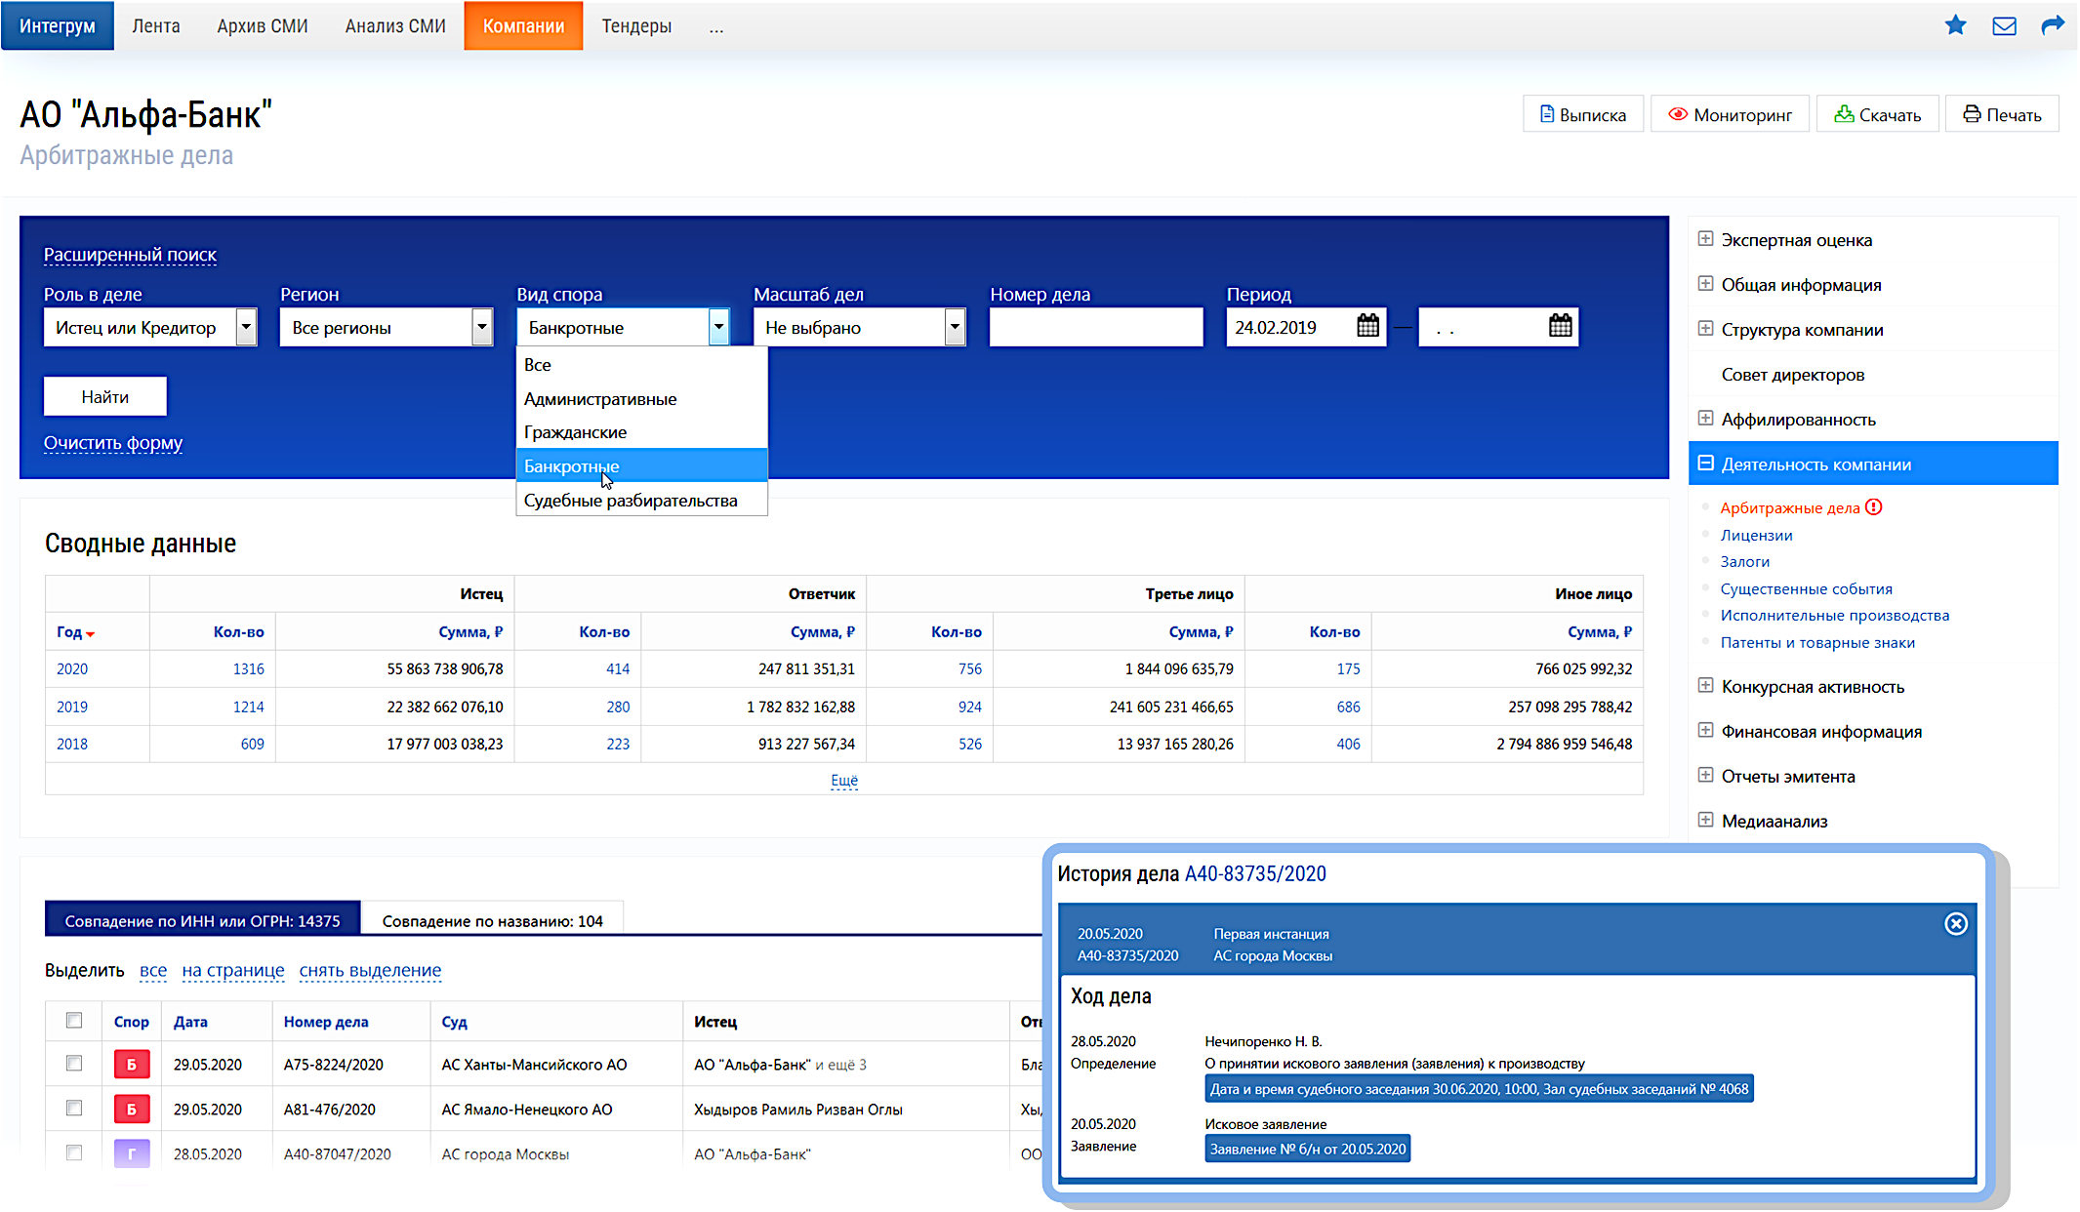Expand Медиаанализ section
Image resolution: width=2080 pixels, height=1212 pixels.
coord(1705,821)
